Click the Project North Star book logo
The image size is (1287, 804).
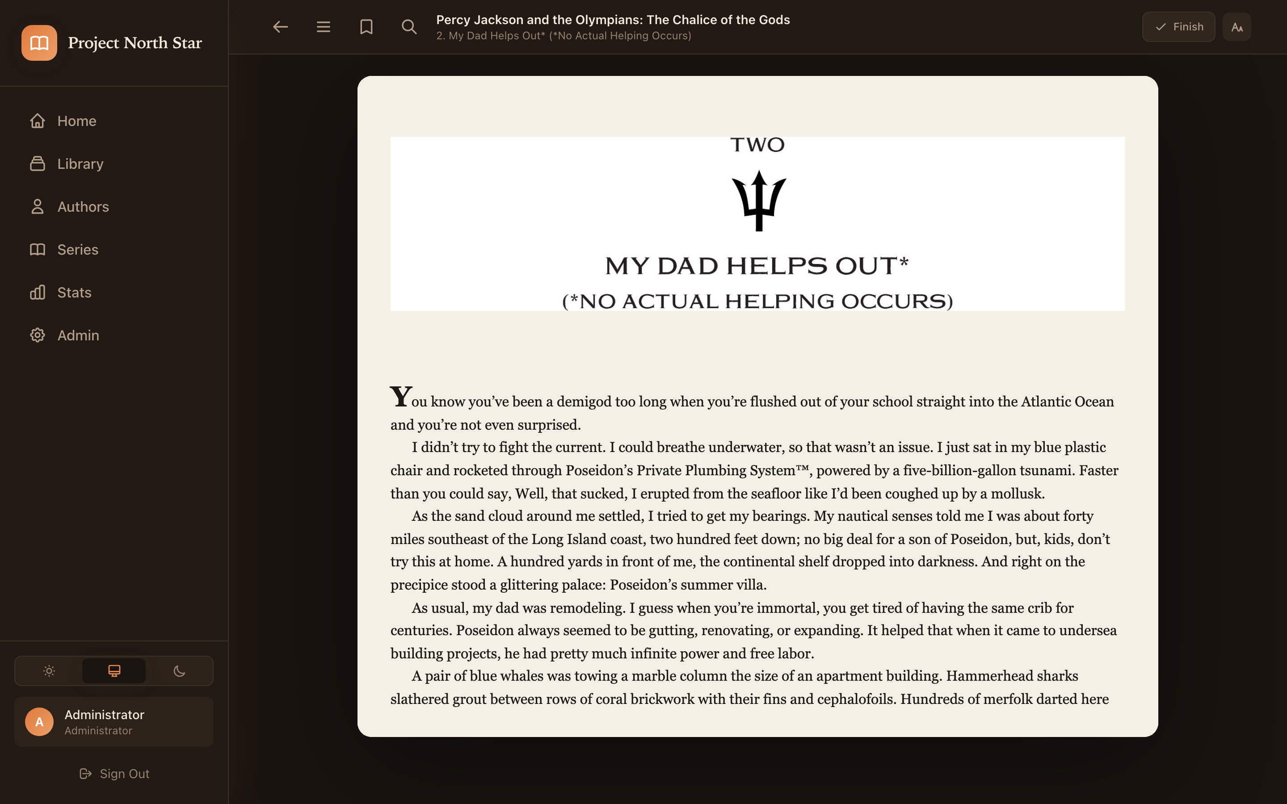(x=39, y=42)
